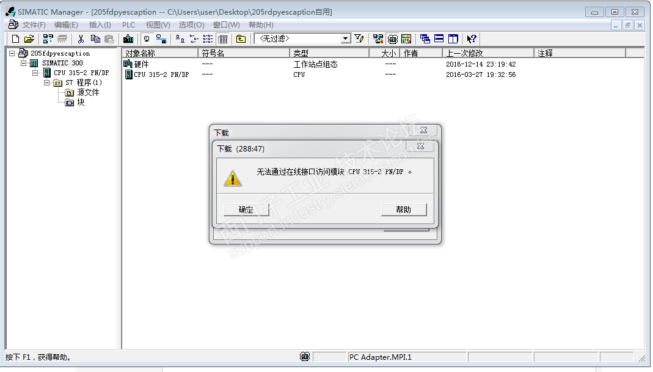The height and width of the screenshot is (372, 653).
Task: Cut selection with the scissors icon
Action: (x=81, y=39)
